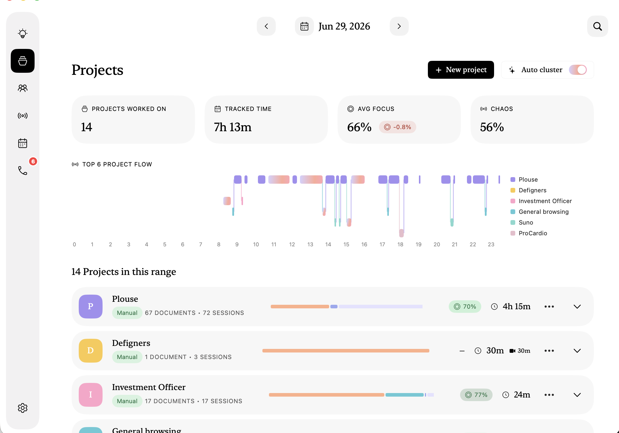Screen dimensions: 619x433
Task: Click ProCardio mauve legend swatch
Action: click(513, 233)
